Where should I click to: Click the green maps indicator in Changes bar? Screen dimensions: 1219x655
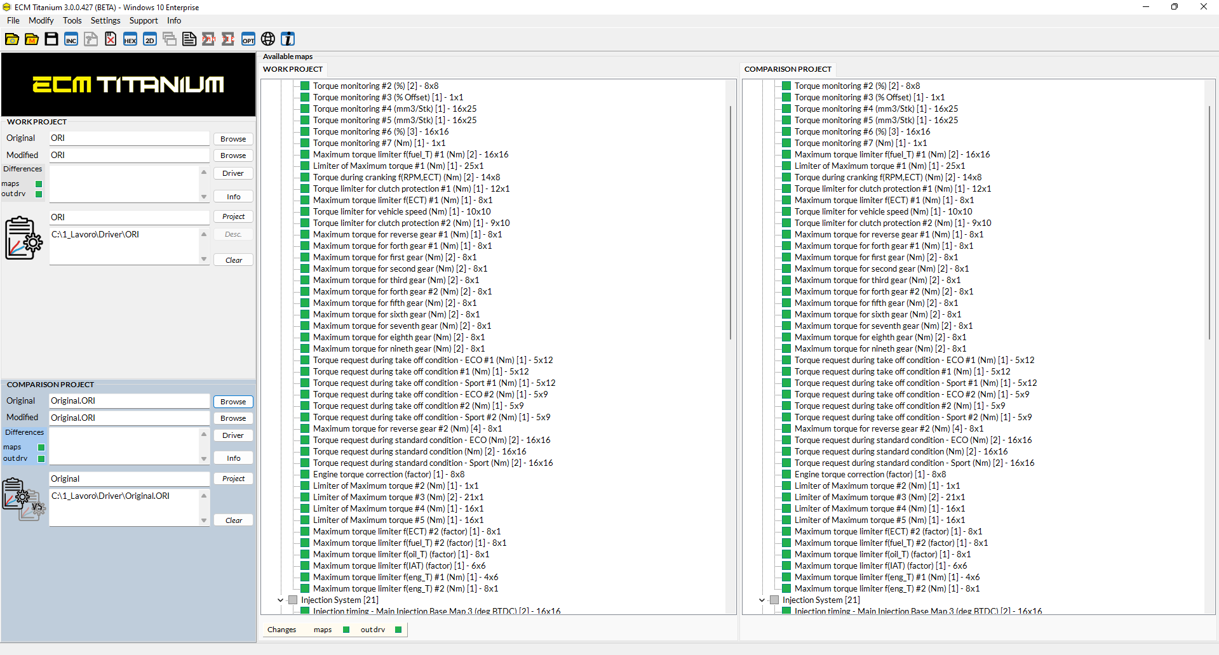point(346,630)
